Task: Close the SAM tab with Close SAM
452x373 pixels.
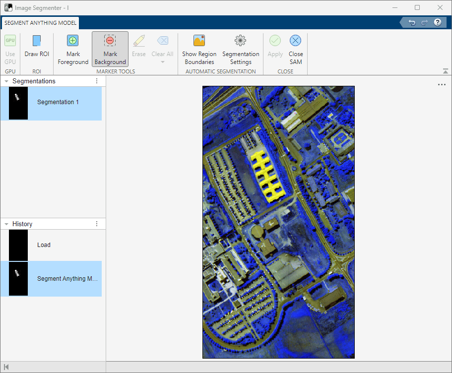Action: [x=296, y=49]
